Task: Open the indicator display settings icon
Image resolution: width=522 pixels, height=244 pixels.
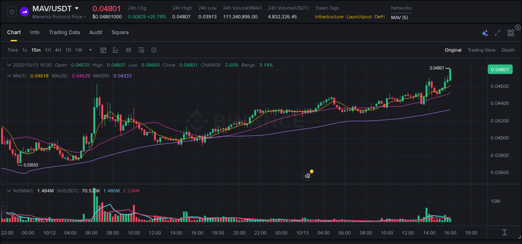Action: click(x=141, y=50)
